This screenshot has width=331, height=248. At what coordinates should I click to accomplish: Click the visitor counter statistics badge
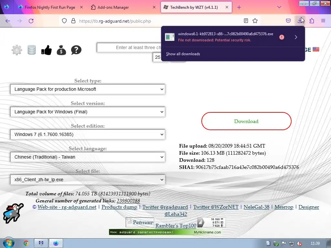[x=212, y=222]
